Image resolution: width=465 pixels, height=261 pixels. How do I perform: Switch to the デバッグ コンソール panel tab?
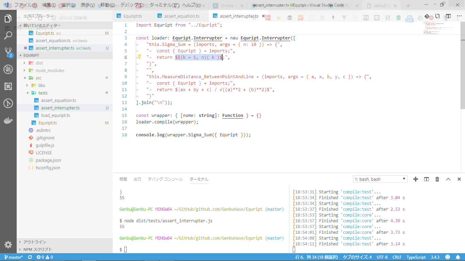(165, 179)
